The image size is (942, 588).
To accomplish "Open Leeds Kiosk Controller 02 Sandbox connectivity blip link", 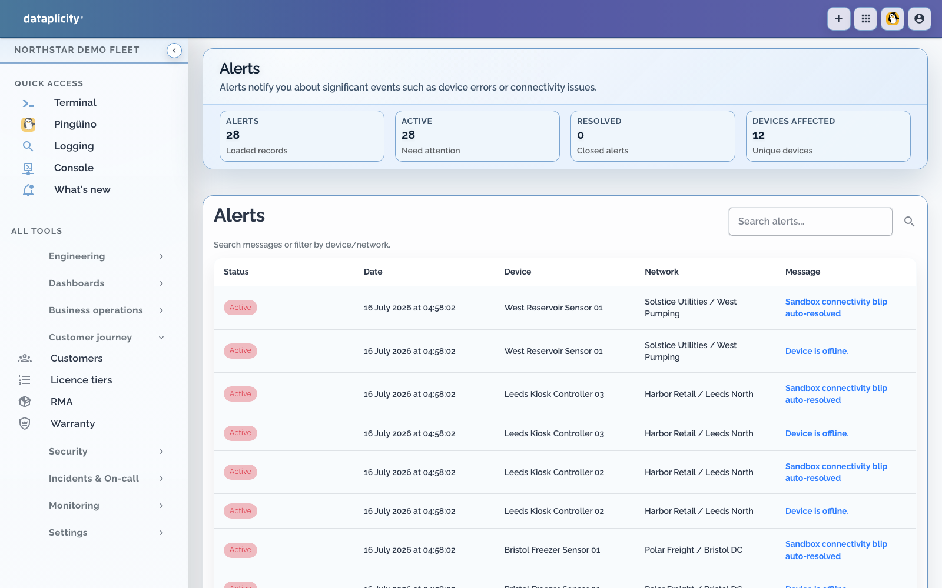I will coord(836,472).
